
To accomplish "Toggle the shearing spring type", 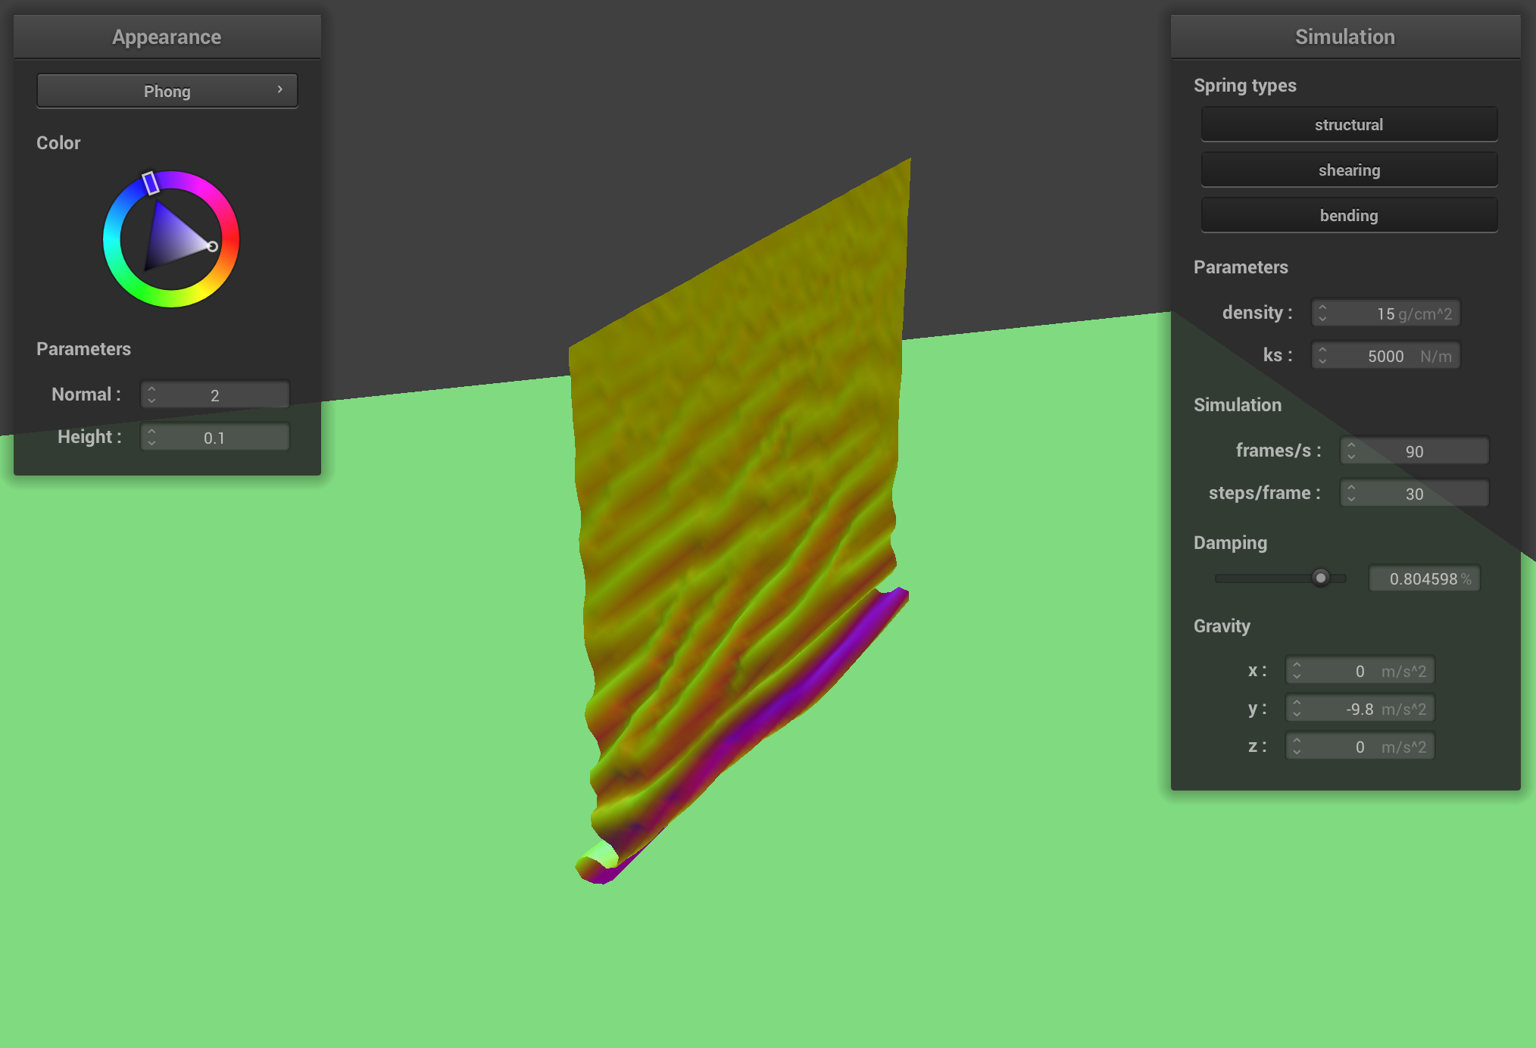I will click(x=1348, y=170).
